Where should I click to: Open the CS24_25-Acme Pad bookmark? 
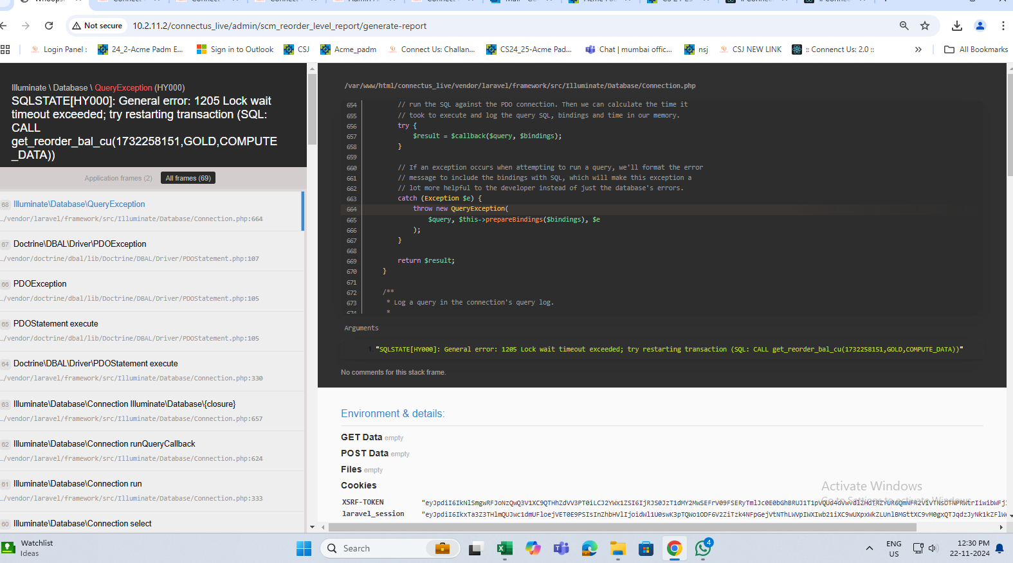pos(529,49)
